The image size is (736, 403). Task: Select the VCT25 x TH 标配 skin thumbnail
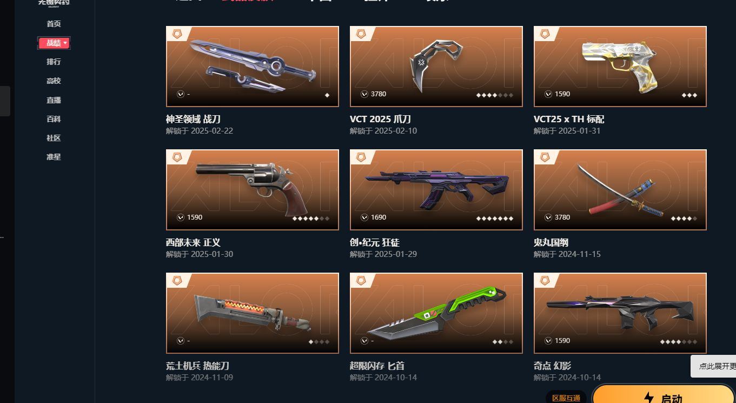click(x=620, y=67)
